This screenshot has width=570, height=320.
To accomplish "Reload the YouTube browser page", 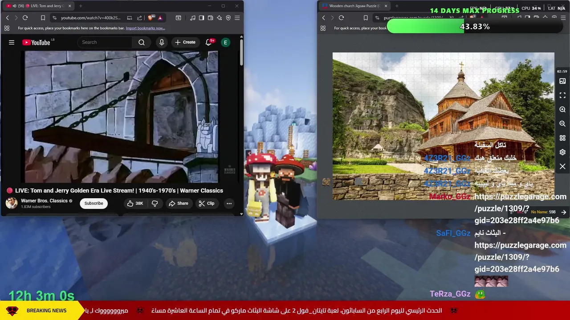I will click(x=25, y=18).
